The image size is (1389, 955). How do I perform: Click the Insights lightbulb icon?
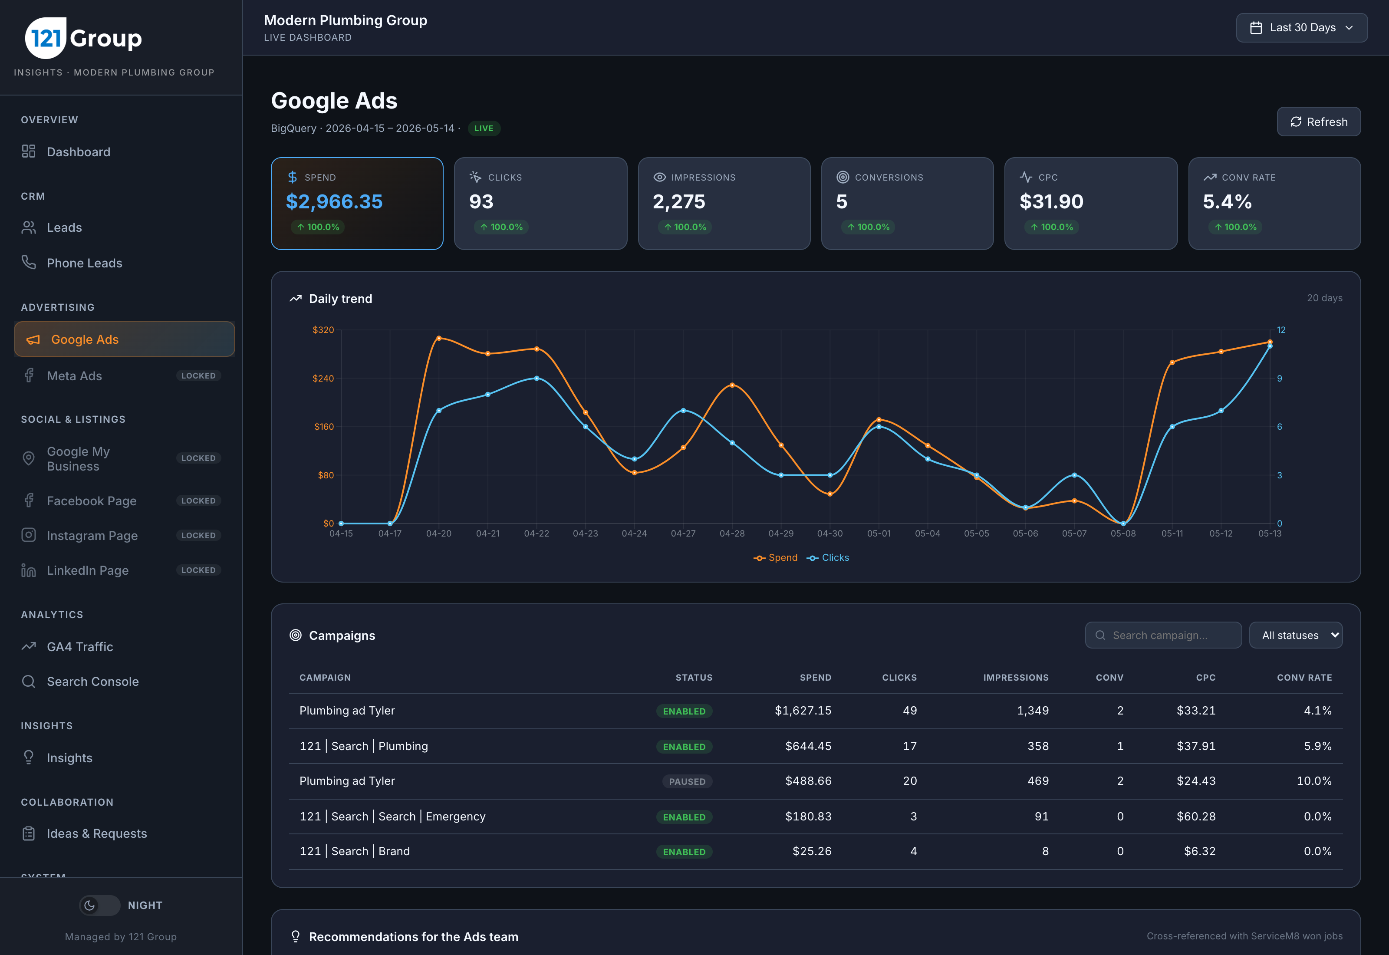[x=29, y=757]
